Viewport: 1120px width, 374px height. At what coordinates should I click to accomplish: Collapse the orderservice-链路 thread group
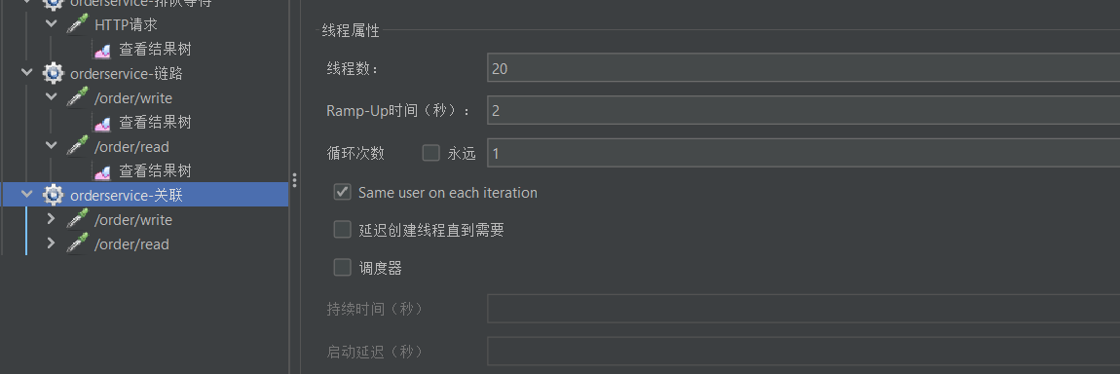click(27, 72)
